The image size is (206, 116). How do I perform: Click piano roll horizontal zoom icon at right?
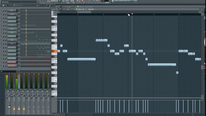[202, 12]
